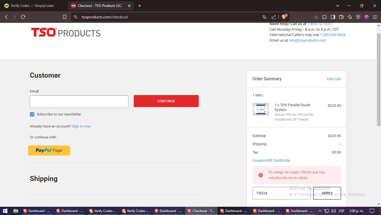Email info@tsoproducts.com link

coord(307,40)
